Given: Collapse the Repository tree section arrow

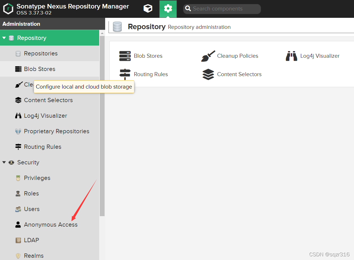Looking at the screenshot, I should click(x=4, y=38).
